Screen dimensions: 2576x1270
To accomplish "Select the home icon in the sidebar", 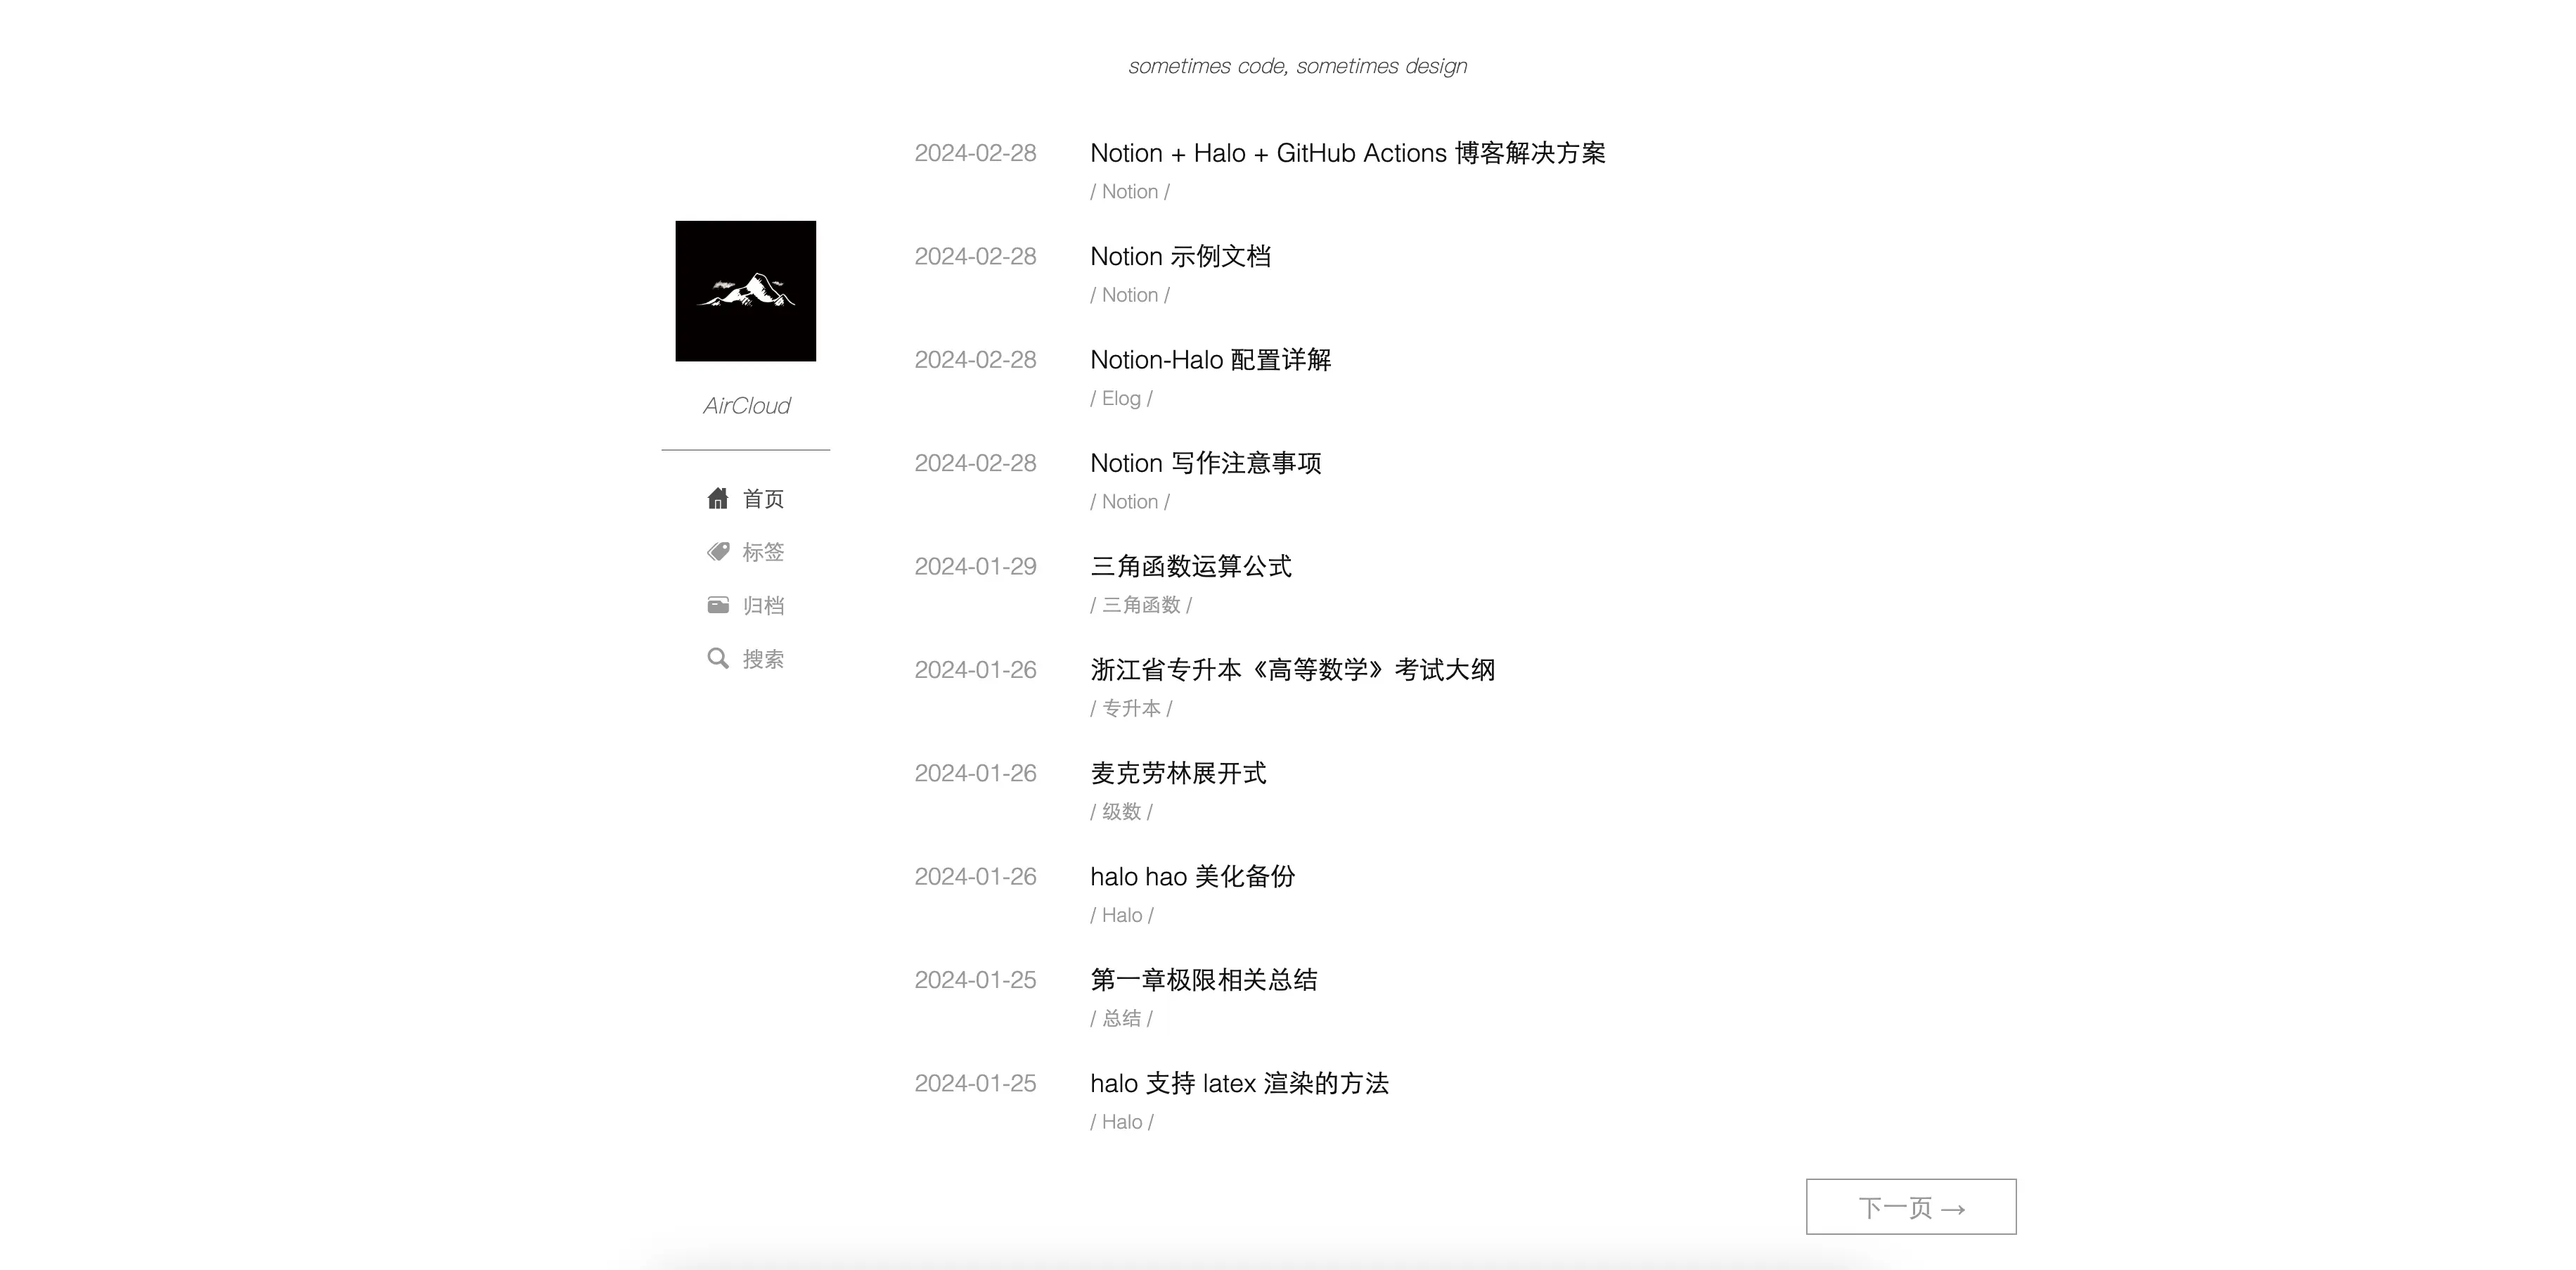I will [x=718, y=498].
